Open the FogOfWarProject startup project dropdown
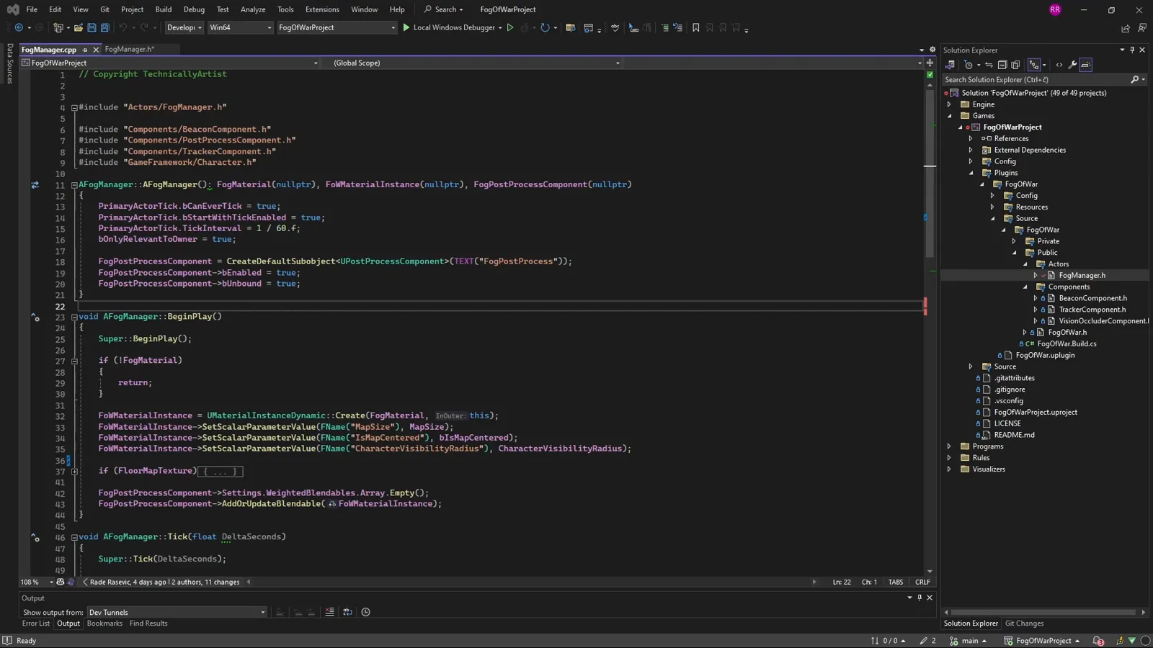 (x=337, y=27)
